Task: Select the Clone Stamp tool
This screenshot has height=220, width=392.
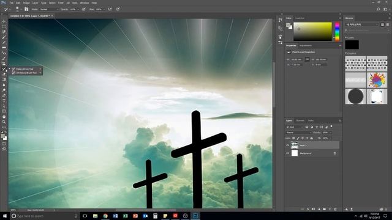Action: (4, 64)
